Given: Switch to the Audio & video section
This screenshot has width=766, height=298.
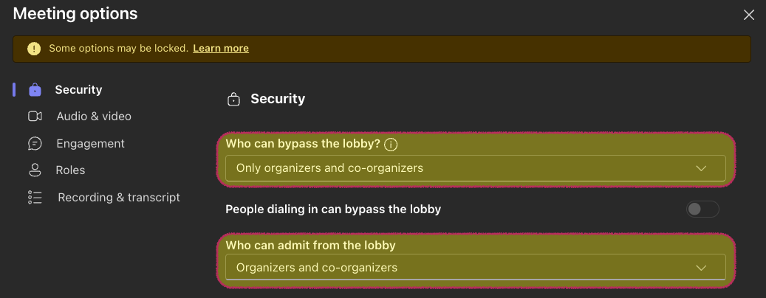Looking at the screenshot, I should [x=94, y=117].
